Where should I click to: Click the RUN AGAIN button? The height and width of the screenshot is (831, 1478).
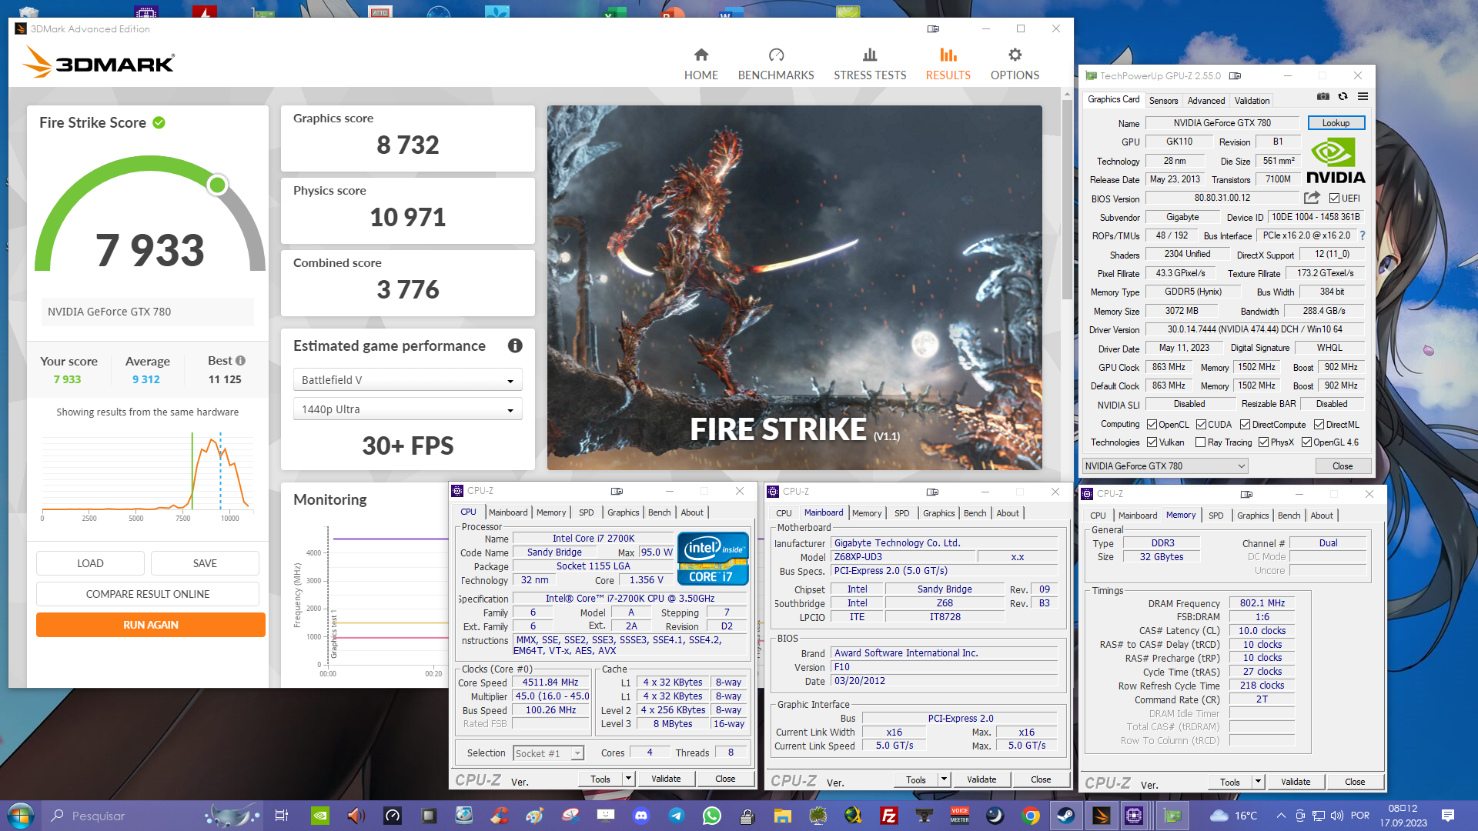pyautogui.click(x=151, y=624)
